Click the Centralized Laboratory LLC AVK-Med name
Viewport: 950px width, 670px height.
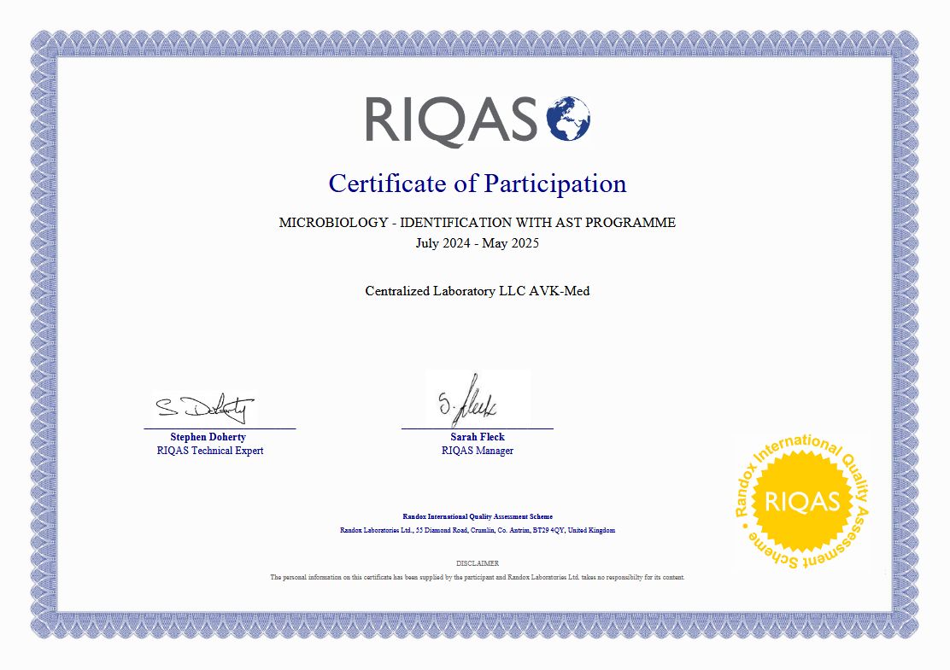tap(477, 291)
